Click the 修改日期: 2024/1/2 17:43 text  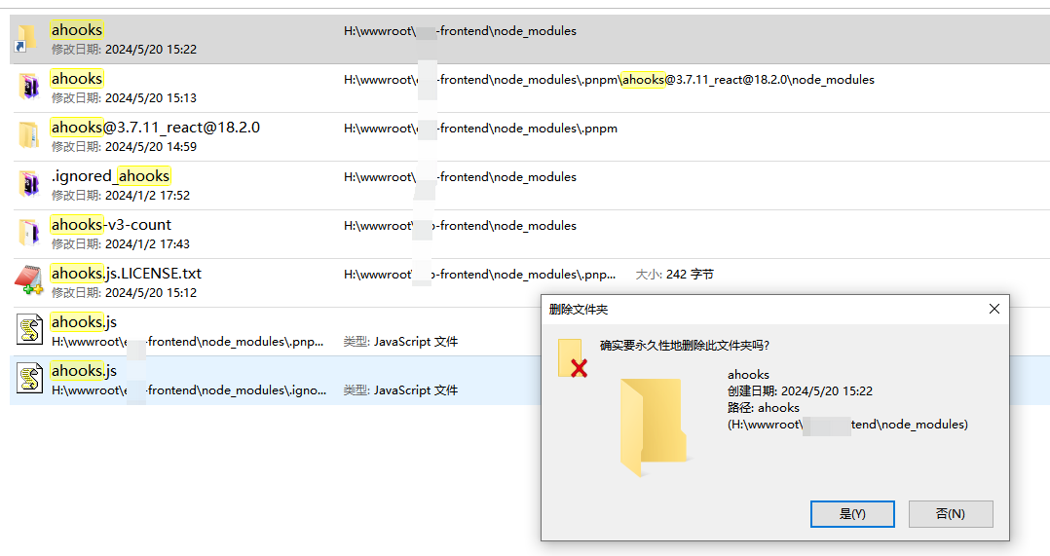121,244
